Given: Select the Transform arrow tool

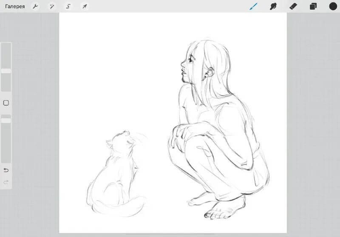Looking at the screenshot, I should 85,6.
